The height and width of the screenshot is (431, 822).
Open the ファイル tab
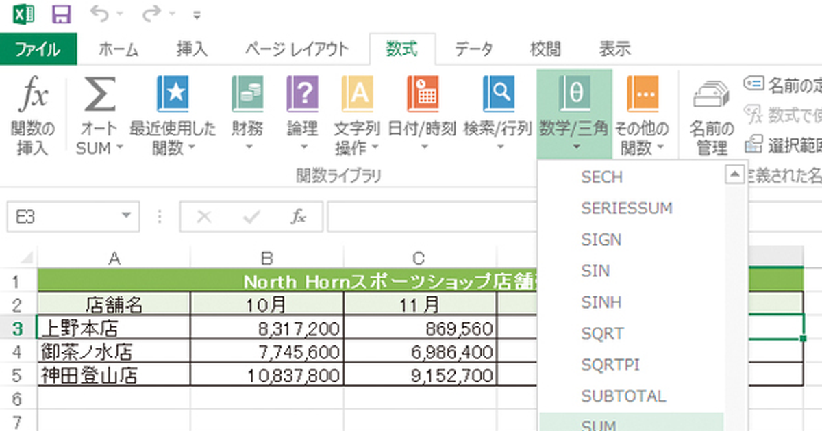pyautogui.click(x=38, y=49)
